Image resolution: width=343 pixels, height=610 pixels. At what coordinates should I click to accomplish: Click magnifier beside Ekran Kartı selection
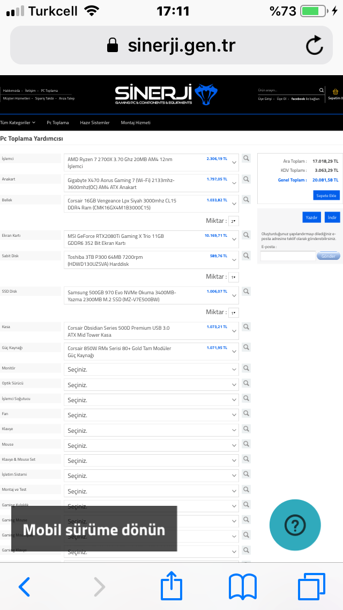(246, 235)
